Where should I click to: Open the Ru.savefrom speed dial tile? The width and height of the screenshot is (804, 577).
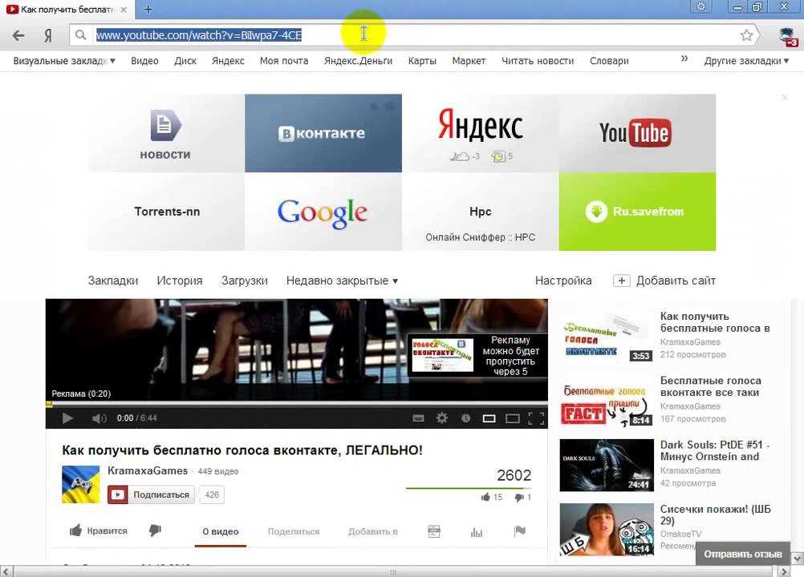click(x=637, y=212)
